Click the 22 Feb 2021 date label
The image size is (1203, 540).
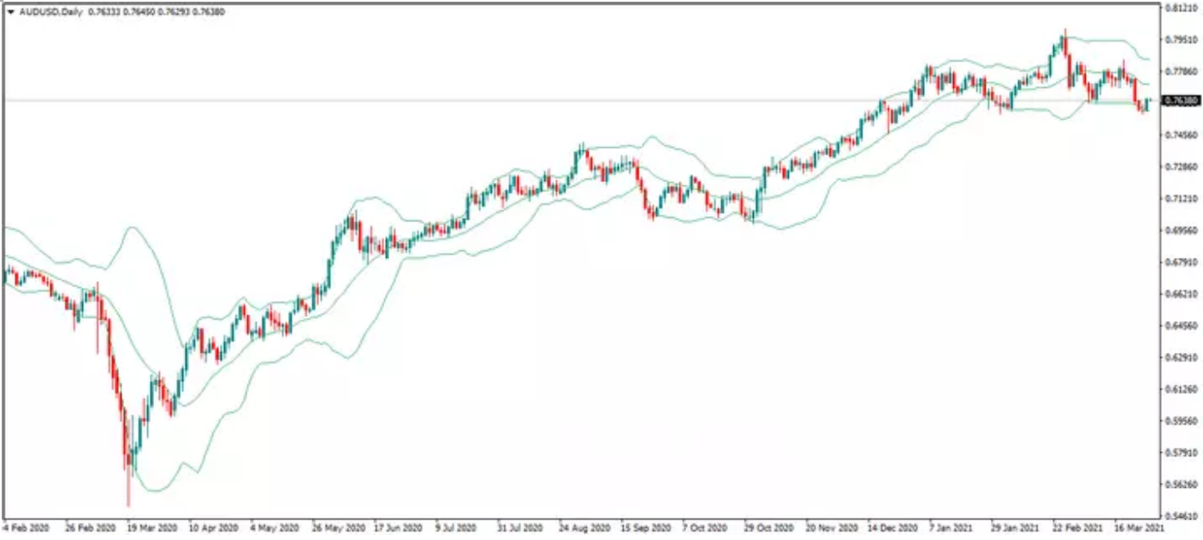coord(1078,529)
